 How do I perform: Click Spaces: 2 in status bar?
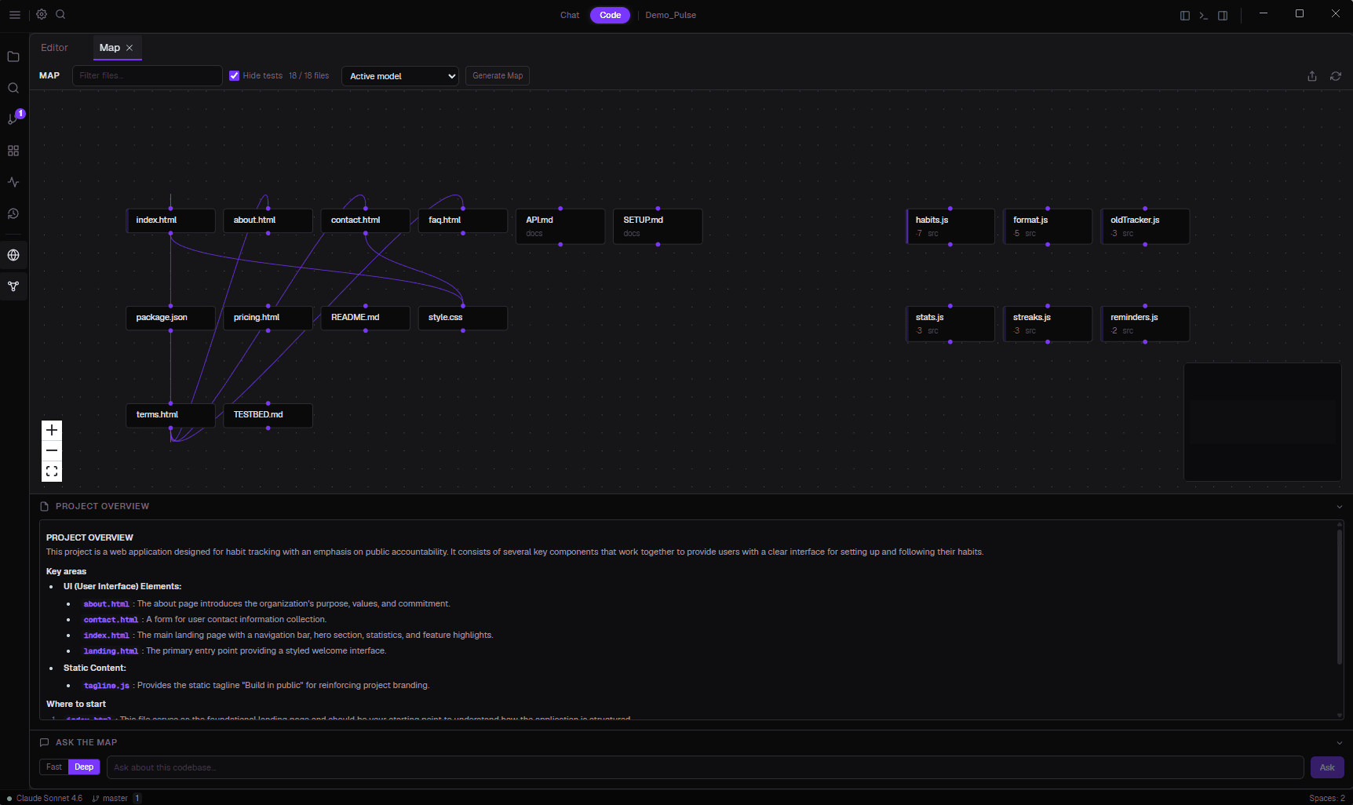pos(1326,798)
